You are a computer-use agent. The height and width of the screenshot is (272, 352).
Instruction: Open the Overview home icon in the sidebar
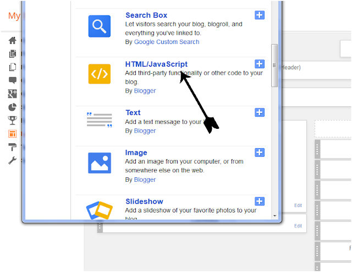pos(13,40)
